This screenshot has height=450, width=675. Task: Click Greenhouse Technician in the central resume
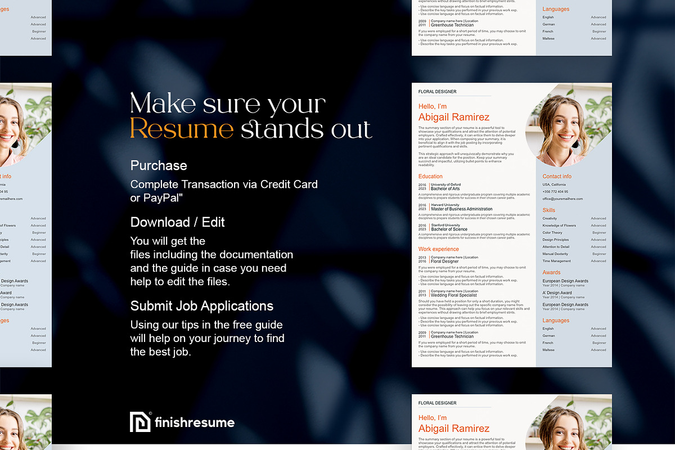(x=452, y=337)
